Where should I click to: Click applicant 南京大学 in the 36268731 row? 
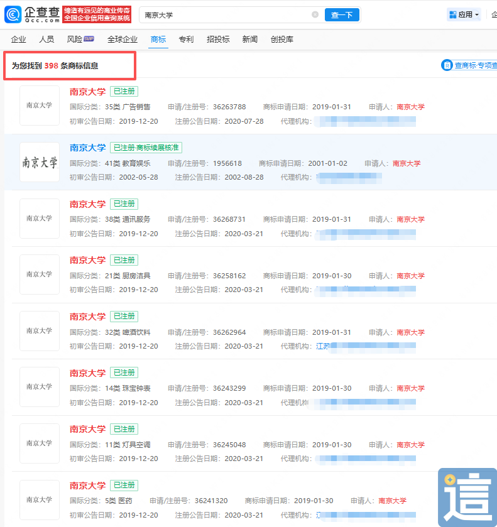[410, 219]
